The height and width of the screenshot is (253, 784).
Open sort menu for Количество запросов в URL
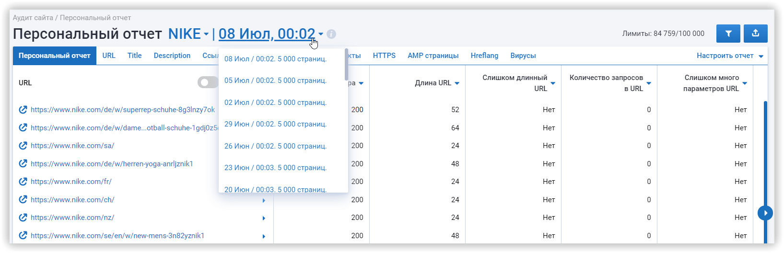pos(649,83)
